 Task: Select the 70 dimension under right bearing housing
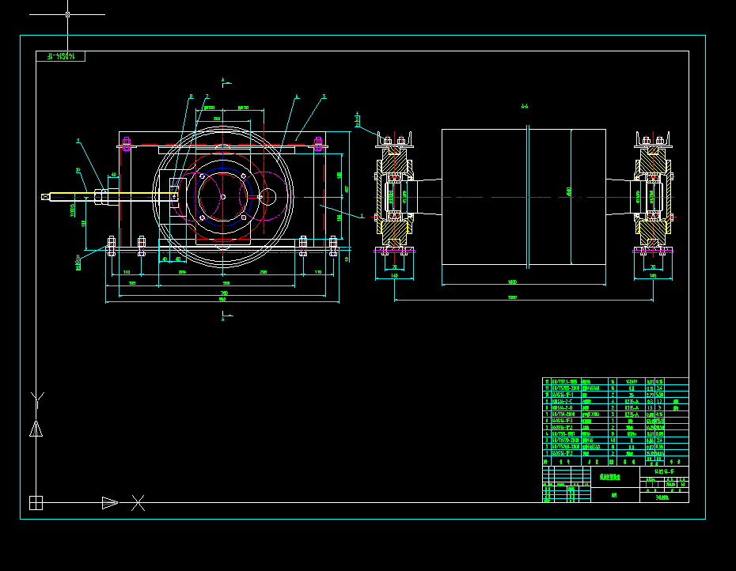(x=653, y=267)
